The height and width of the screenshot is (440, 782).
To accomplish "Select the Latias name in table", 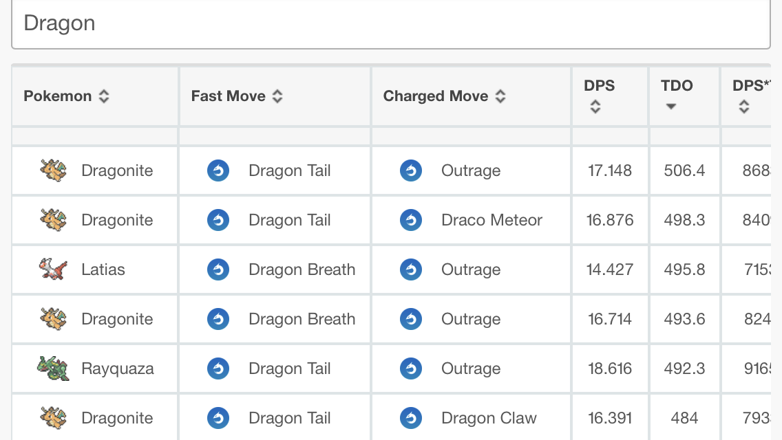I will [103, 269].
